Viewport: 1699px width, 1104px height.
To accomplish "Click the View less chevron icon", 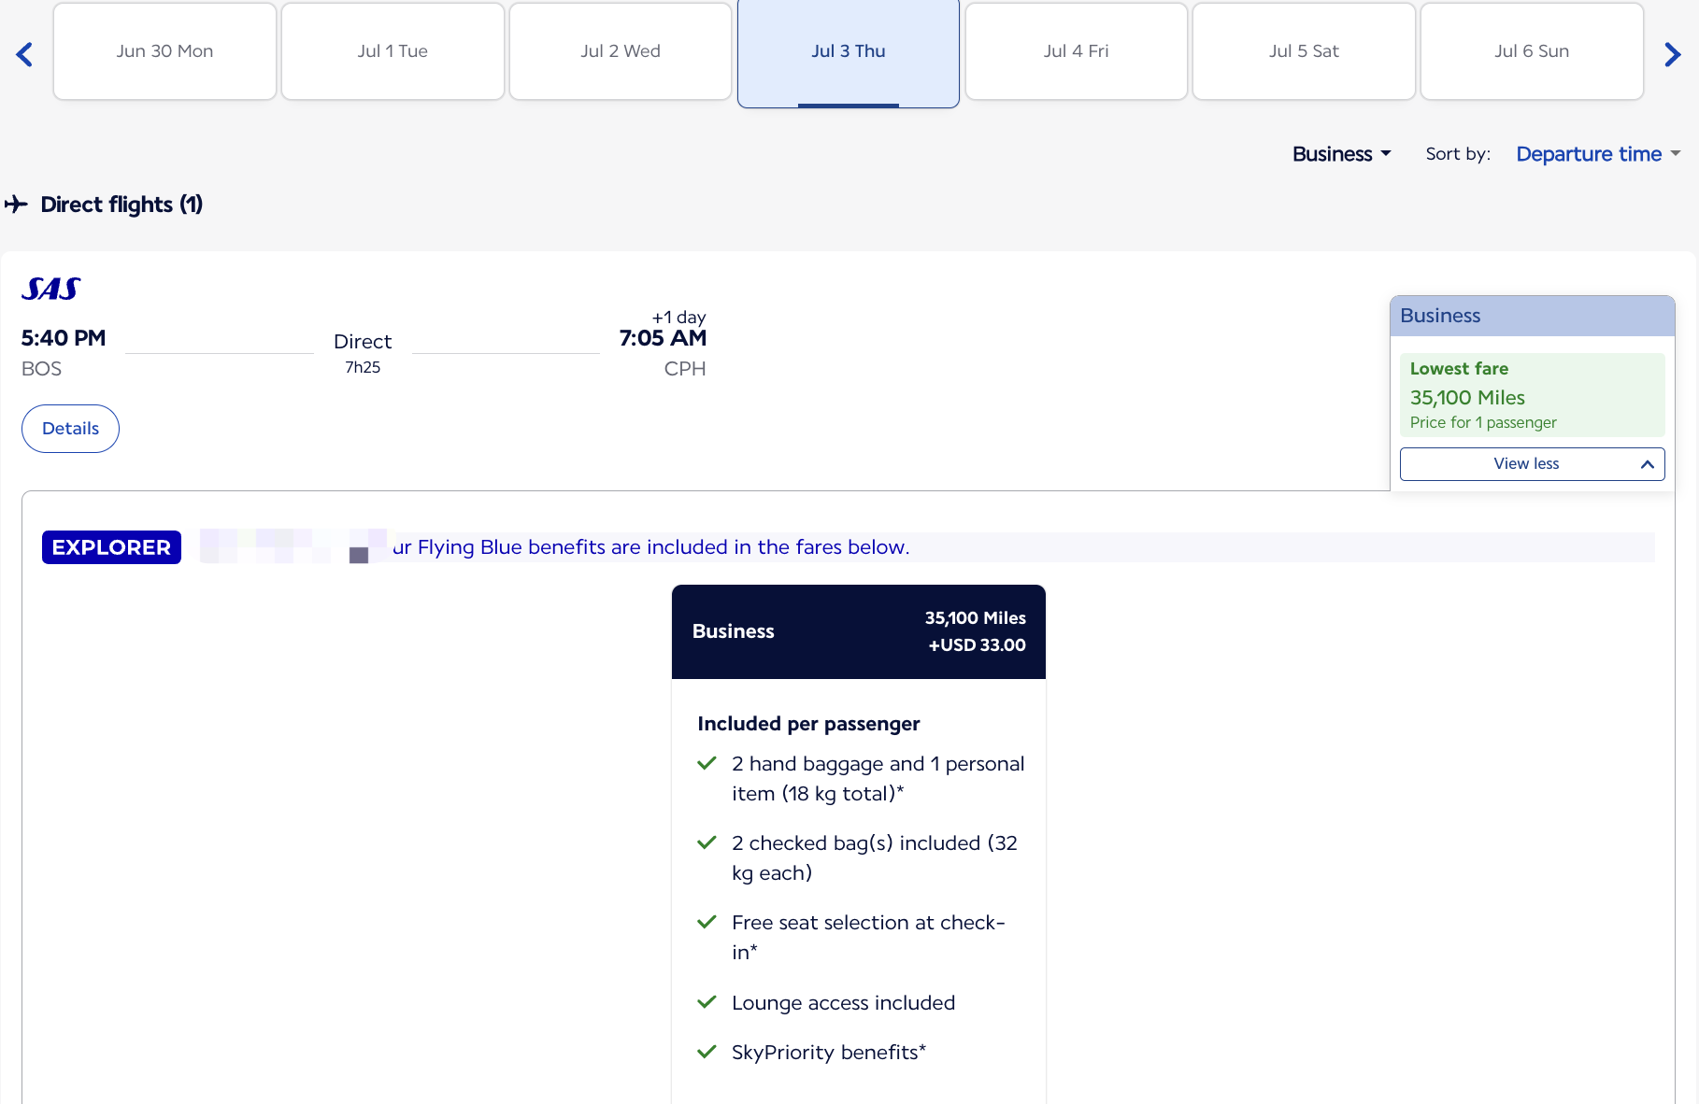I will 1647,464.
